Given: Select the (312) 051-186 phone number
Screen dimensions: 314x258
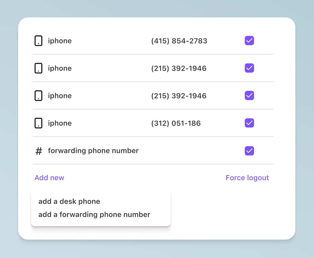Looking at the screenshot, I should [176, 123].
